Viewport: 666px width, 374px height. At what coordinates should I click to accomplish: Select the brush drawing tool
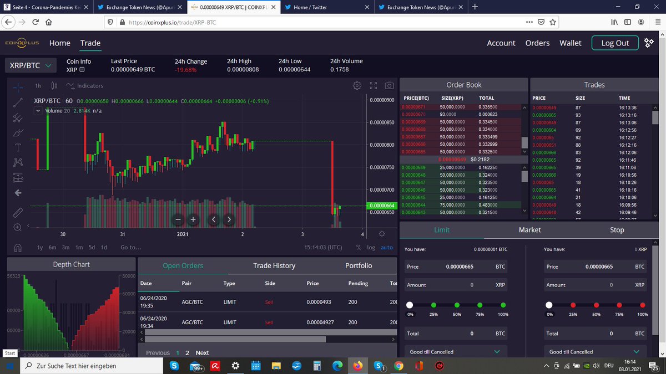click(x=18, y=132)
